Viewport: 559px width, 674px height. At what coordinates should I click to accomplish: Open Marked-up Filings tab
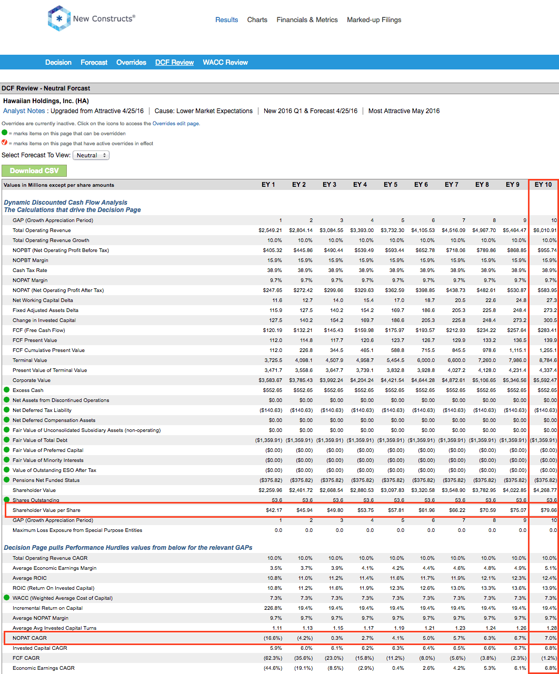[x=374, y=20]
